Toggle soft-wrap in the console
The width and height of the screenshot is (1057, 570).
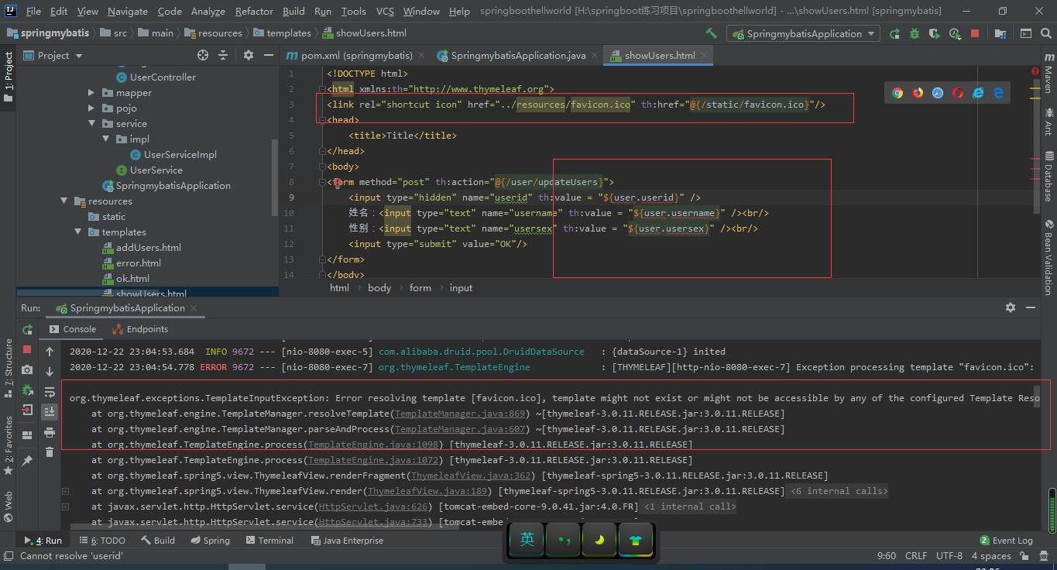tap(50, 392)
